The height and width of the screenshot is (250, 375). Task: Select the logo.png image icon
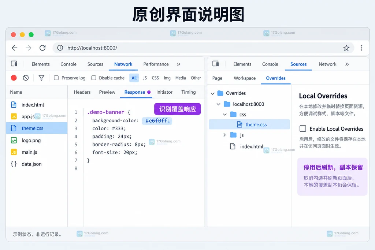coord(14,140)
